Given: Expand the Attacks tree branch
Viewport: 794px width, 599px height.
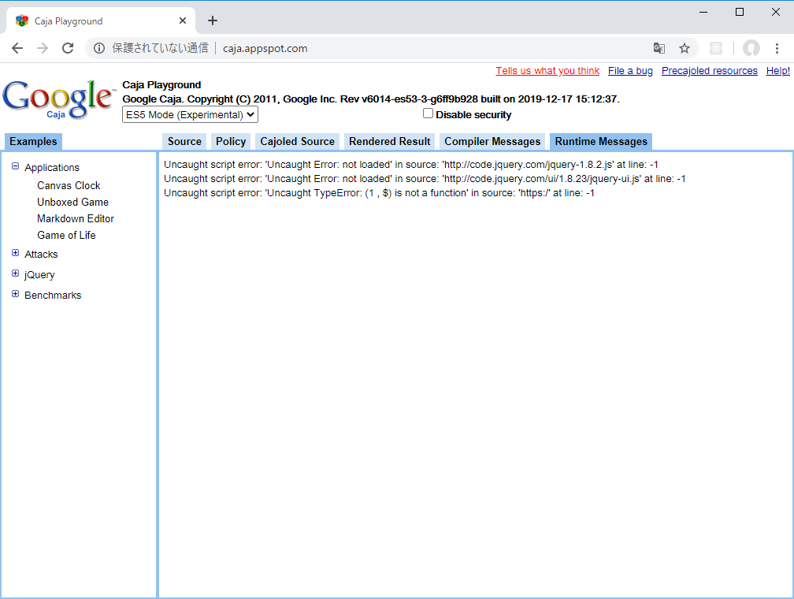Looking at the screenshot, I should 14,254.
